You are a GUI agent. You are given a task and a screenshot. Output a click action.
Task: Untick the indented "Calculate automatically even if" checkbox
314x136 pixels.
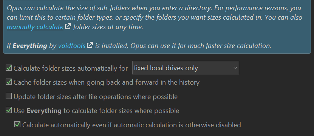[17, 125]
